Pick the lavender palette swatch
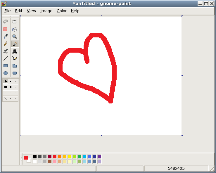 click(99, 161)
